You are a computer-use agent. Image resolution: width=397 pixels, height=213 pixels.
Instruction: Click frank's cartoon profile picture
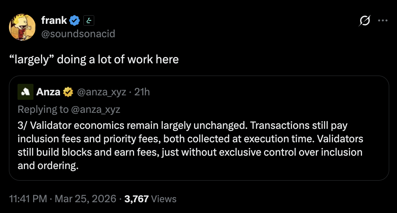22,27
